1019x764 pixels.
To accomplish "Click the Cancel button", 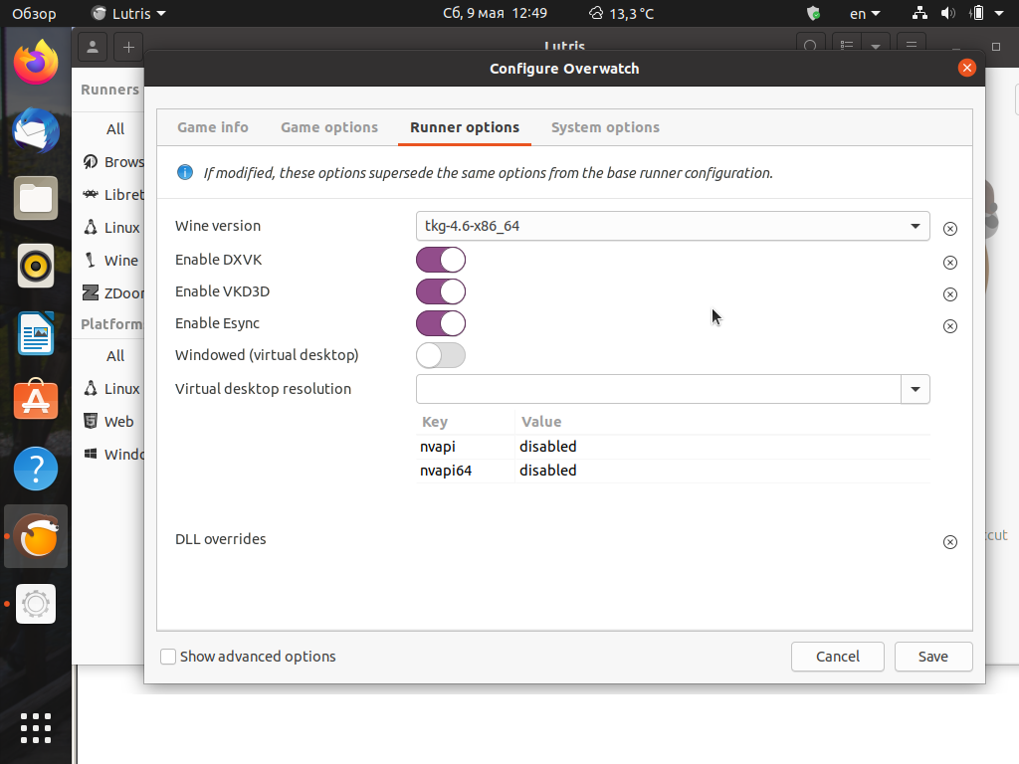I will pos(837,657).
